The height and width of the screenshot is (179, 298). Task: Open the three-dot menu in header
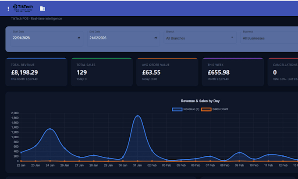(x=8, y=9)
